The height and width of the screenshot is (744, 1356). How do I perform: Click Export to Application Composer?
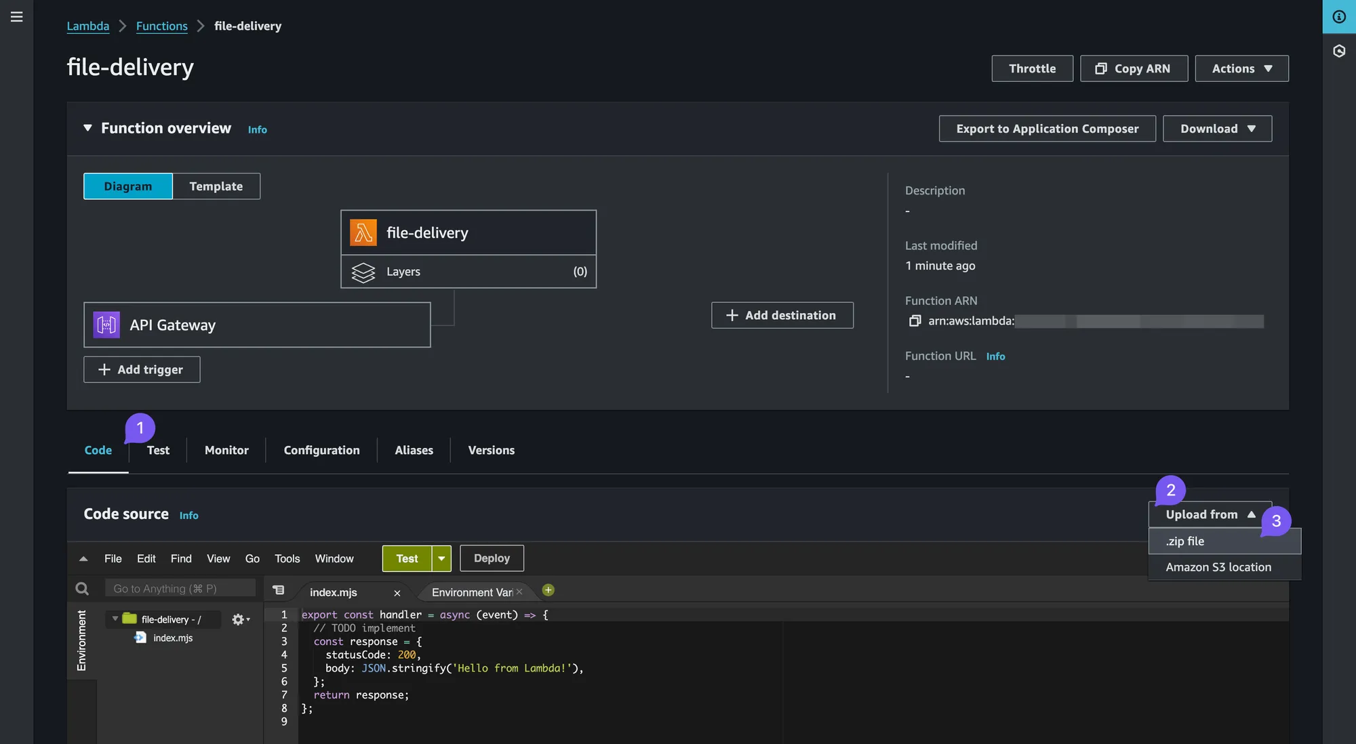(1047, 129)
